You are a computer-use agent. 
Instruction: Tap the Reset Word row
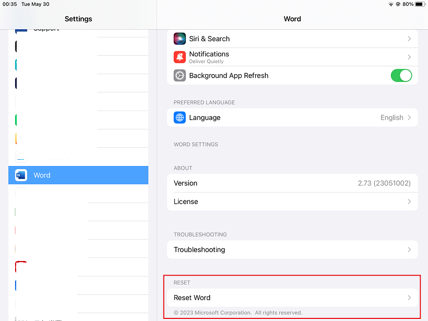292,298
